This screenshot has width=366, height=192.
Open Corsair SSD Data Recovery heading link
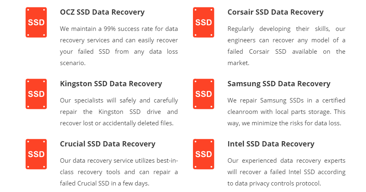coord(275,12)
